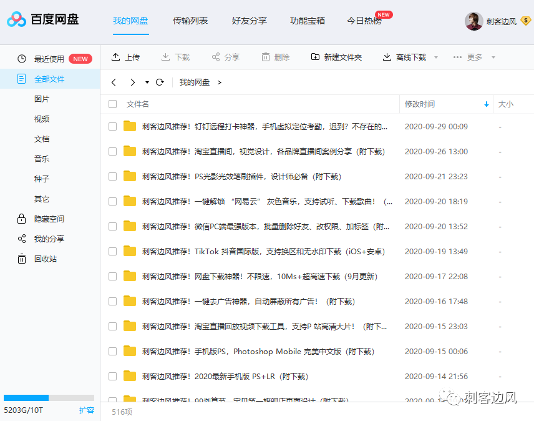
Task: Click the 我的网盘 breadcrumb
Action: pos(195,82)
